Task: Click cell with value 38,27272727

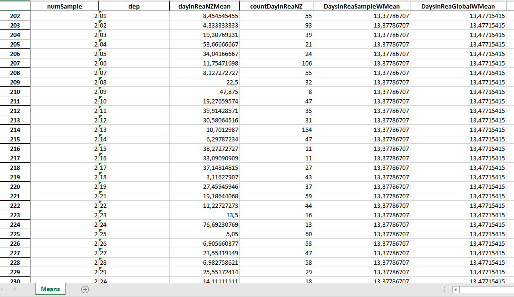Action: click(x=204, y=149)
